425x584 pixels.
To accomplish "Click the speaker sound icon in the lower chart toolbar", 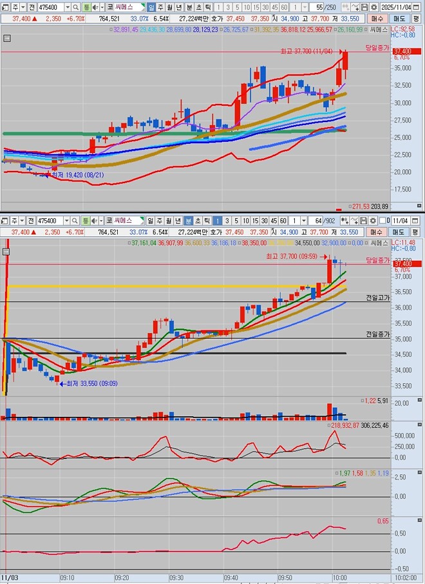I will coord(95,221).
